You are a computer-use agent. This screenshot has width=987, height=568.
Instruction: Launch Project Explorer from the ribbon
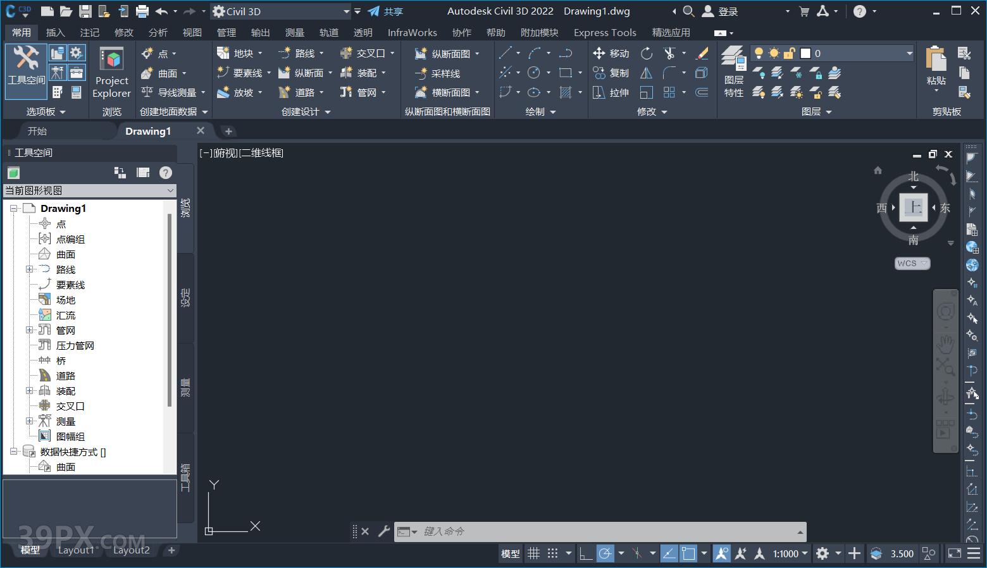tap(111, 72)
